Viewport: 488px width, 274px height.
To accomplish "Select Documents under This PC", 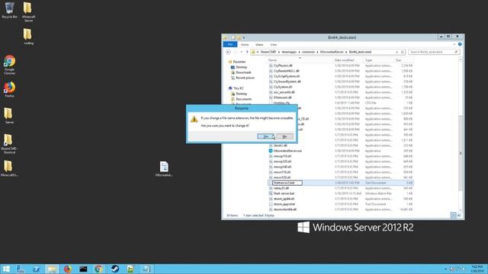I will click(x=243, y=99).
